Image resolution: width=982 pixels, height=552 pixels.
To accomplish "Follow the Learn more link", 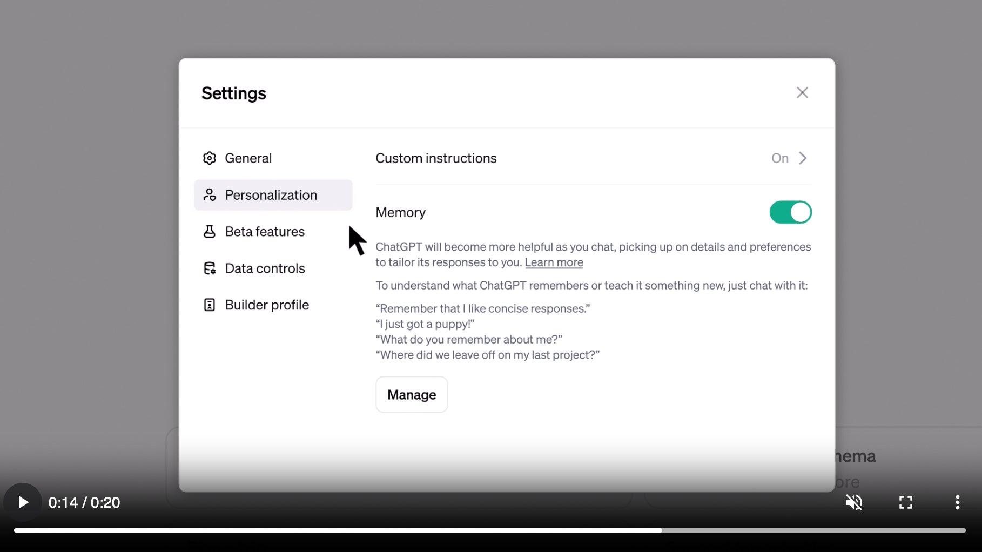I will (554, 262).
